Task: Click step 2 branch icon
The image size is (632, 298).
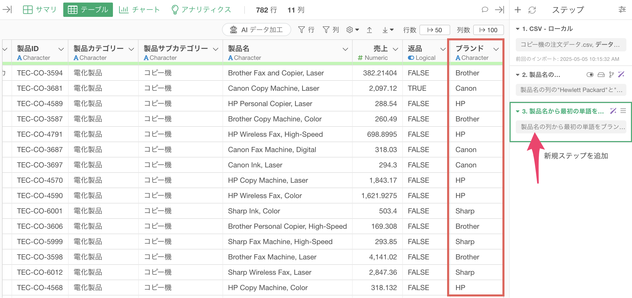Action: tap(612, 75)
